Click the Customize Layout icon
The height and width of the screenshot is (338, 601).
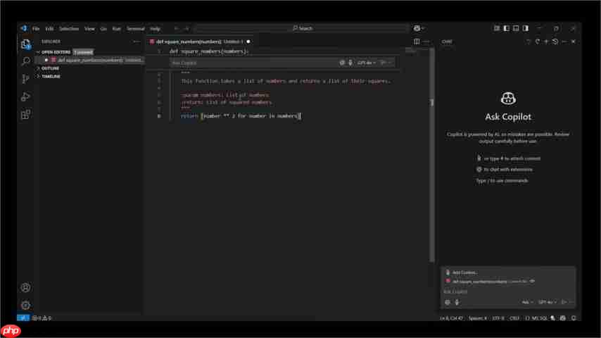click(497, 28)
